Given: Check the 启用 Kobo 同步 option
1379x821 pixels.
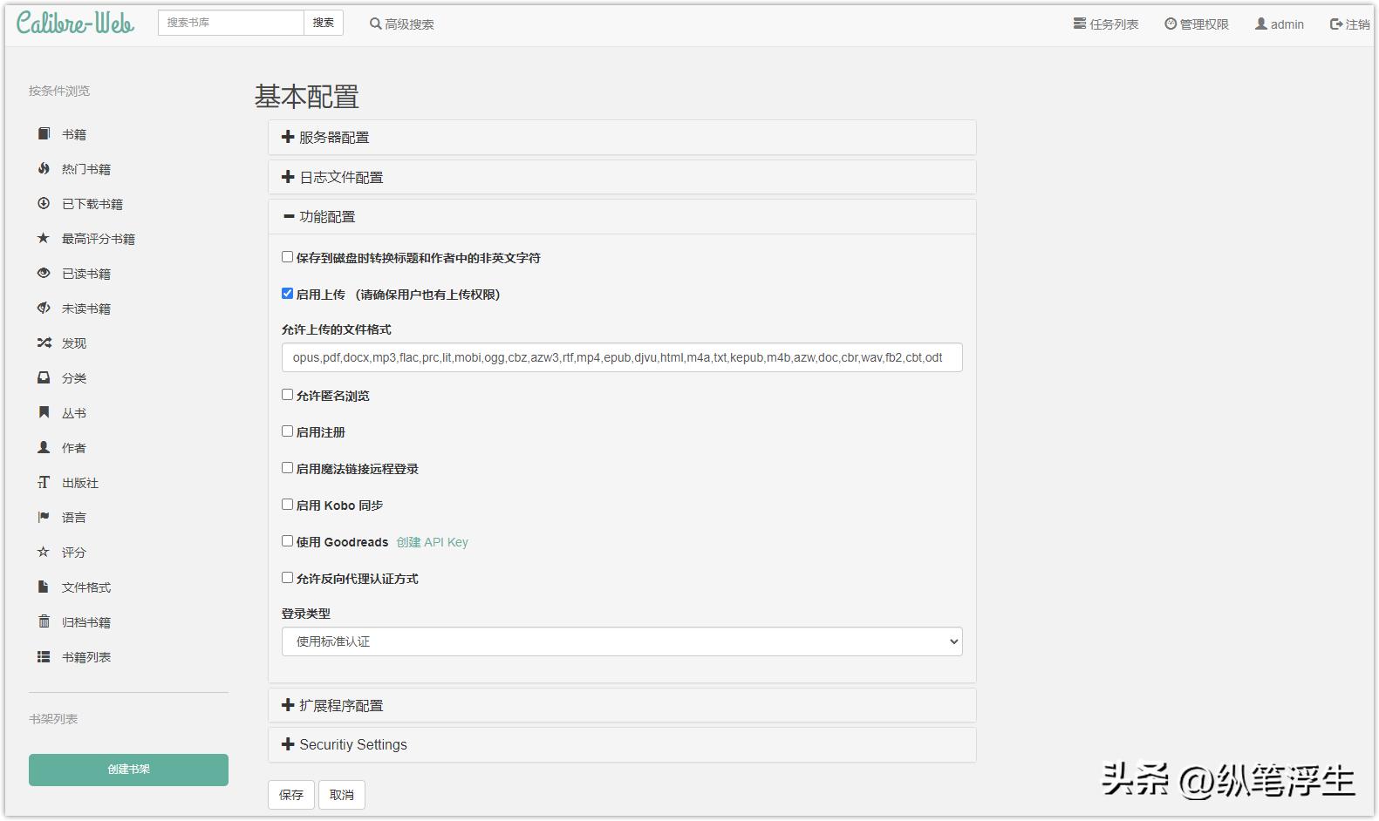Looking at the screenshot, I should click(287, 505).
